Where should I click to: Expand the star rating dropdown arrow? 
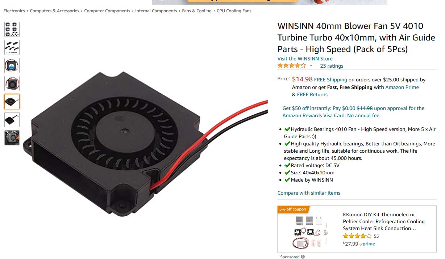(x=311, y=66)
